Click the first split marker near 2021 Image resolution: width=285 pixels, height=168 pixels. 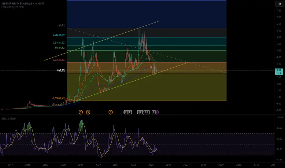tap(81, 112)
